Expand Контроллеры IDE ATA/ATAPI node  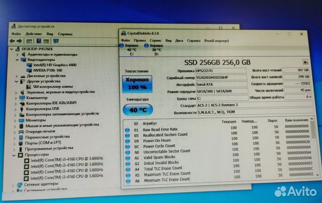(16, 104)
